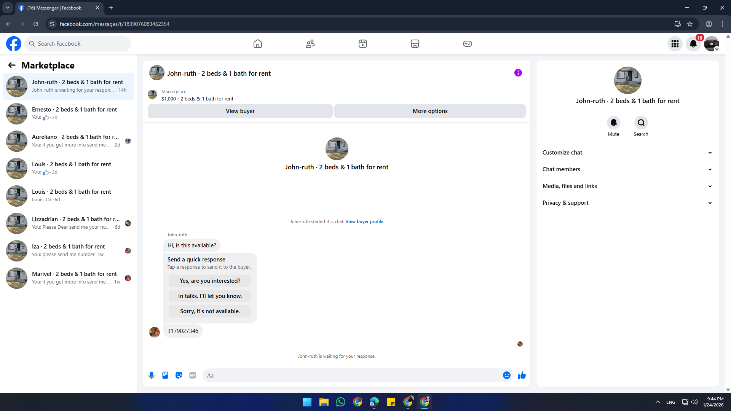The image size is (731, 411).
Task: Open the emoji picker in message box
Action: [x=506, y=375]
